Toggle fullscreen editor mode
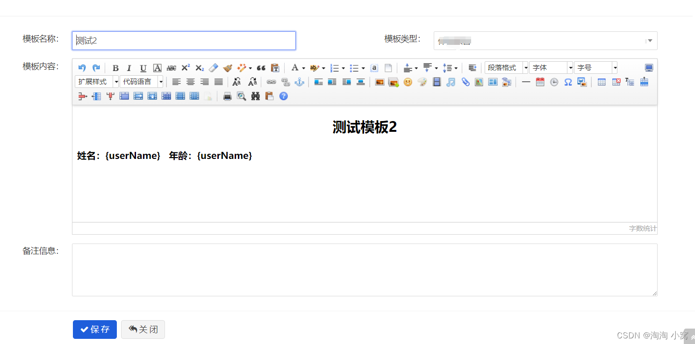The image size is (695, 344). point(649,68)
